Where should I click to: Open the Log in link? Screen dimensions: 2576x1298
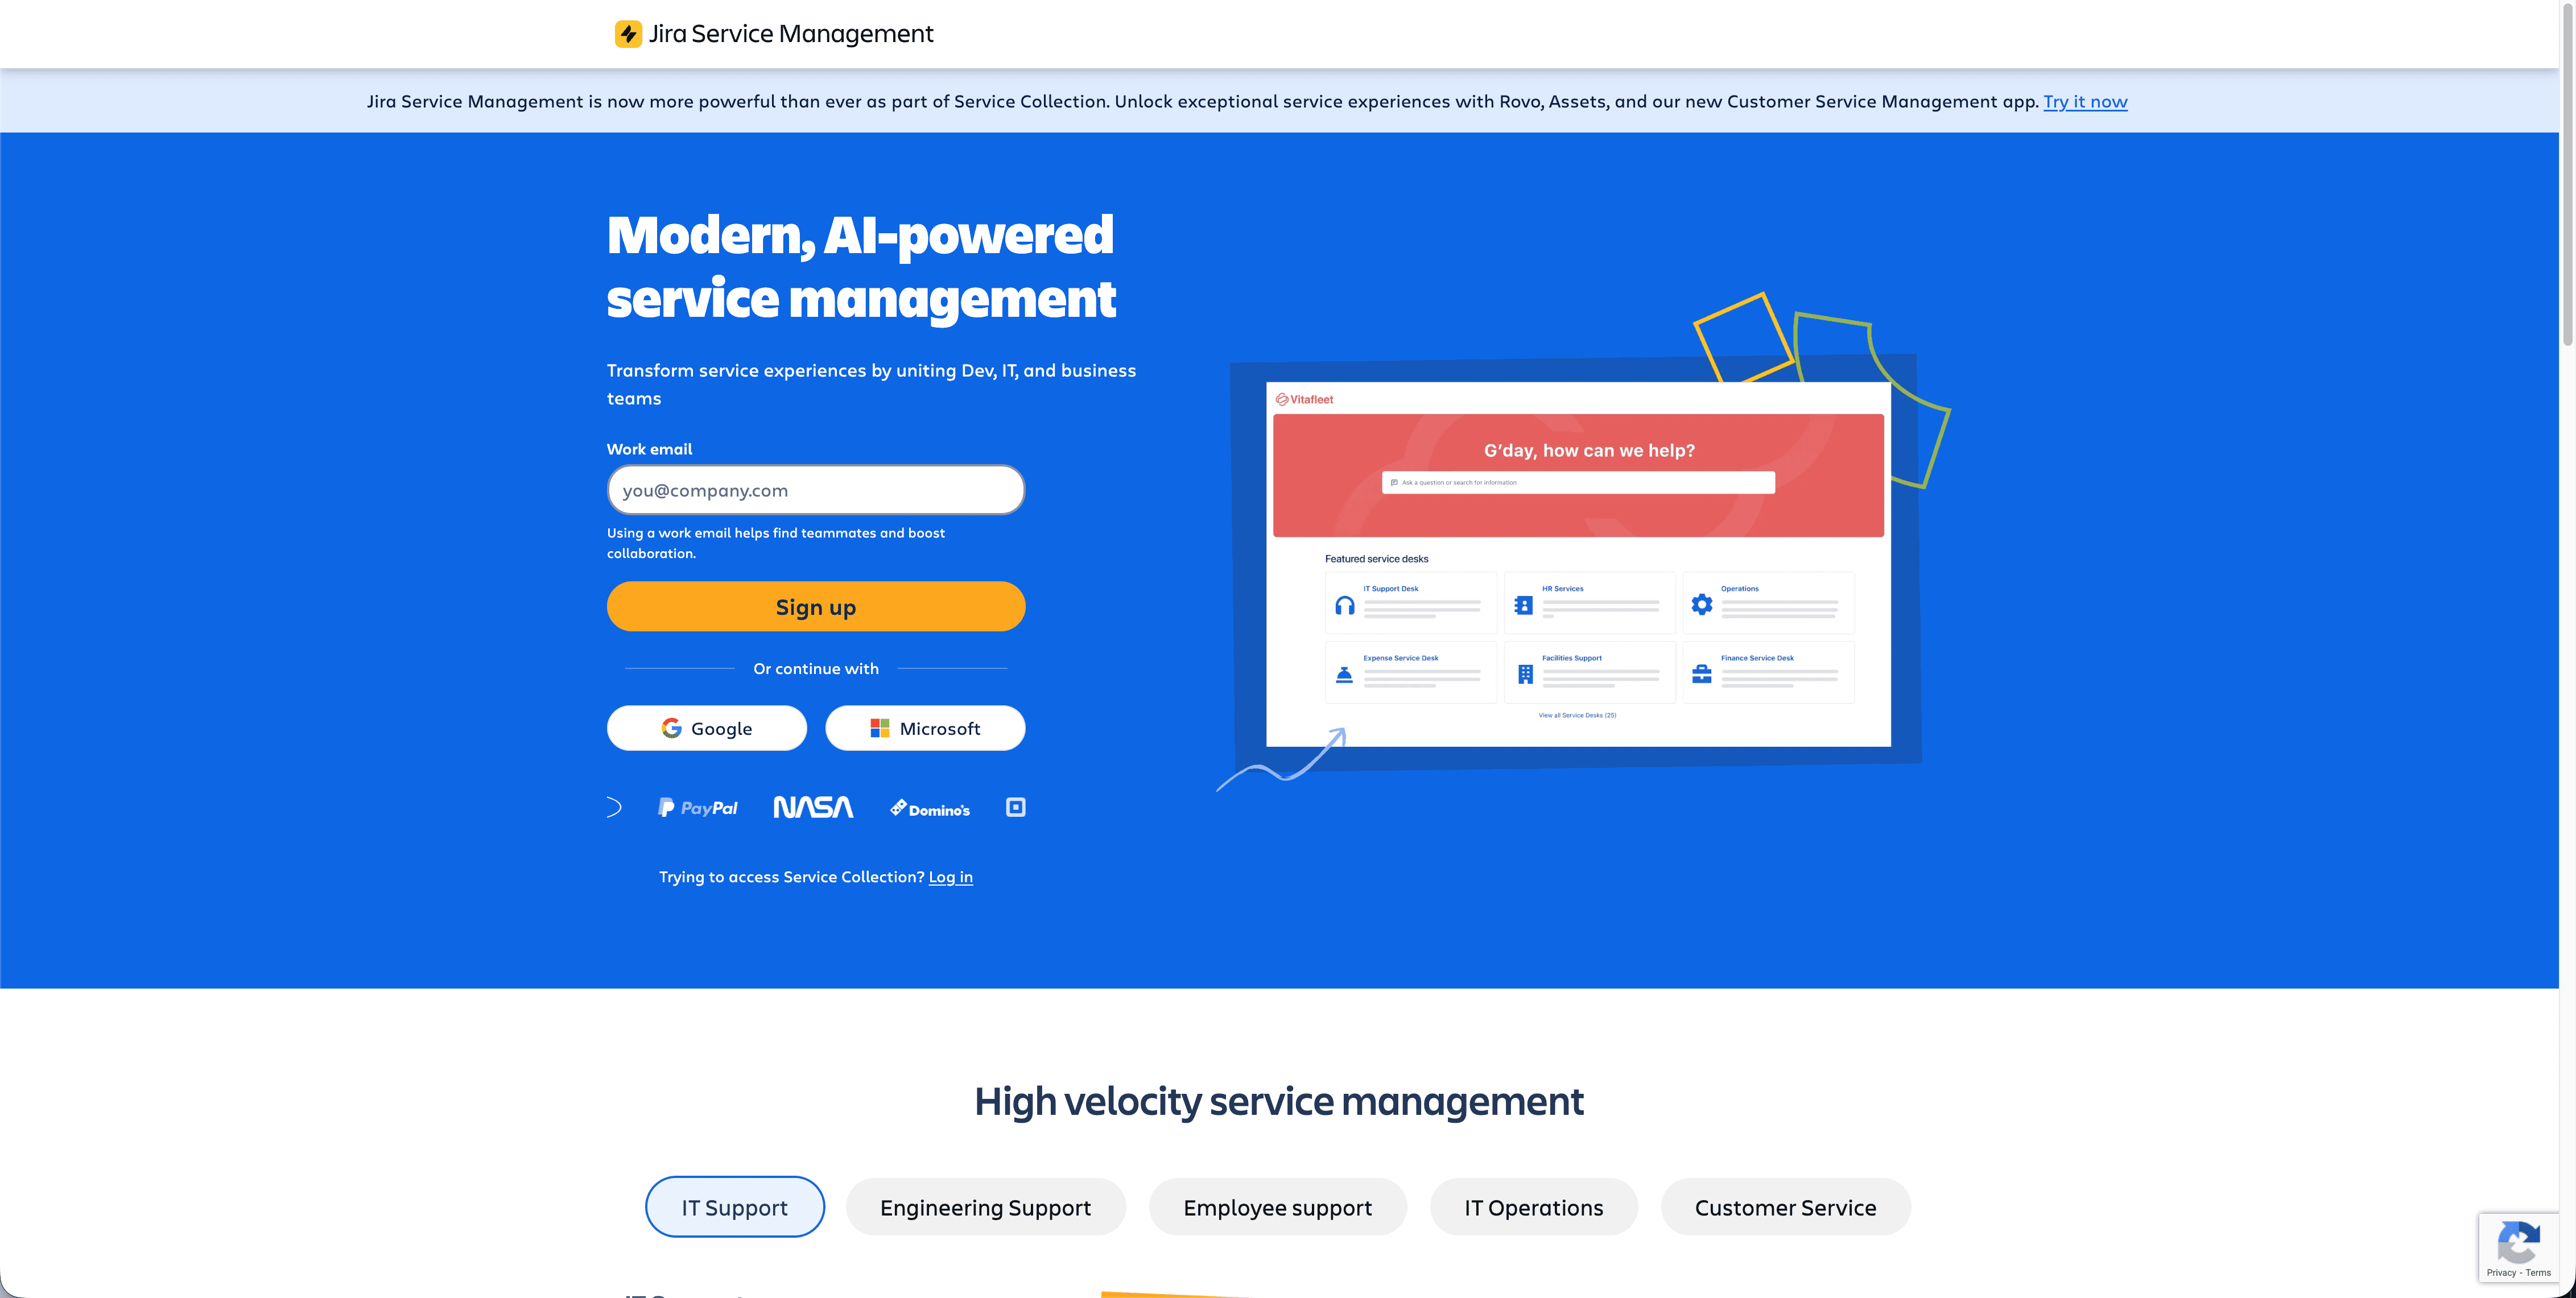(950, 877)
